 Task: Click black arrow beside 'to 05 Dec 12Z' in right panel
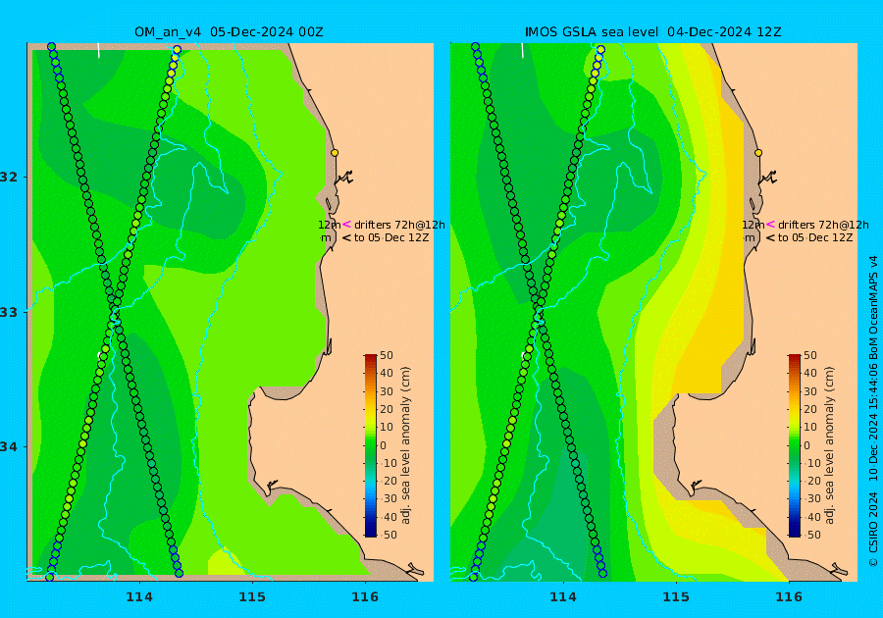click(770, 238)
